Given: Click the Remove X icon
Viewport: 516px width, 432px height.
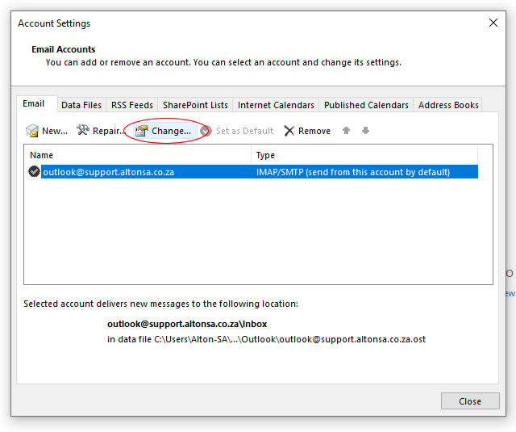Looking at the screenshot, I should (289, 131).
